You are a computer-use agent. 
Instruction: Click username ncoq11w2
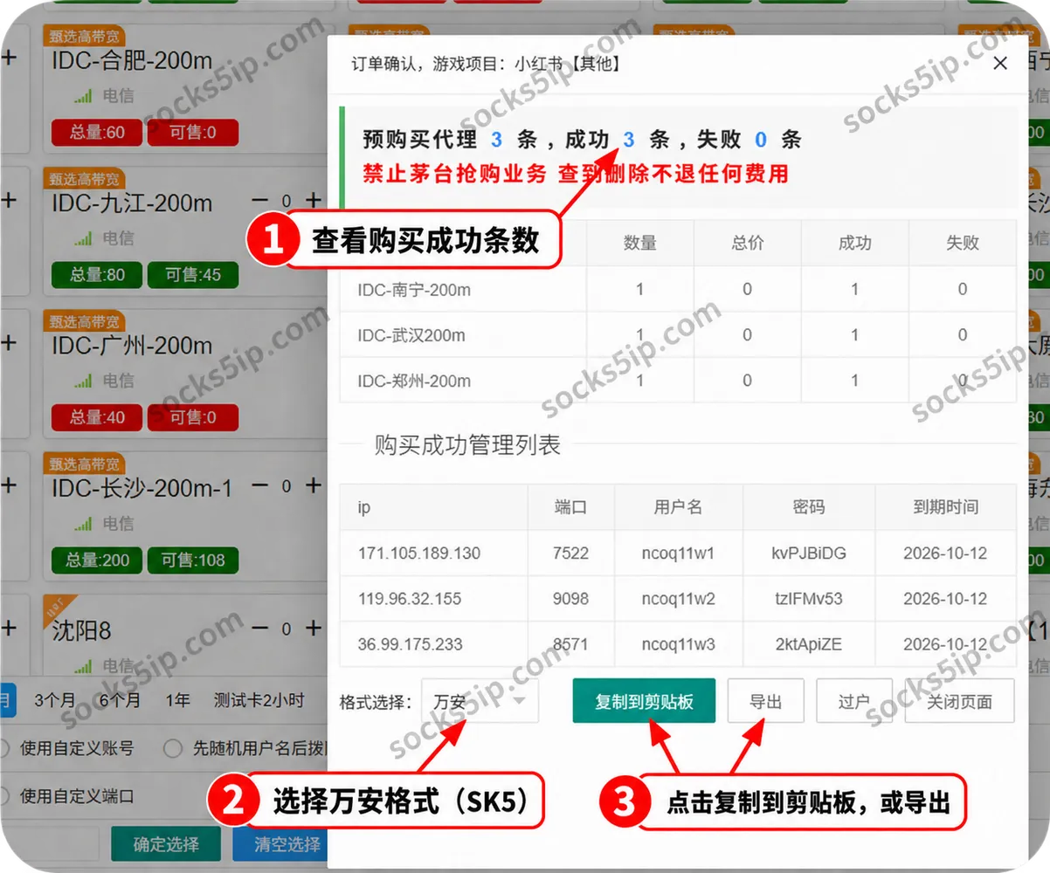click(679, 599)
